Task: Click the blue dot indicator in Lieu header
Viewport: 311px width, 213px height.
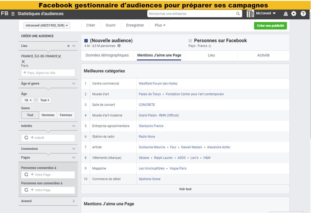Action: 68,46
